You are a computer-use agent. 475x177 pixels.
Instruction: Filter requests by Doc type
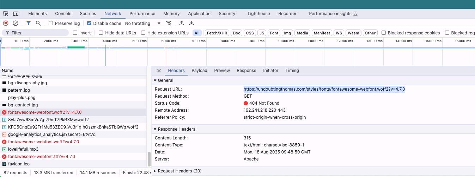tap(237, 33)
